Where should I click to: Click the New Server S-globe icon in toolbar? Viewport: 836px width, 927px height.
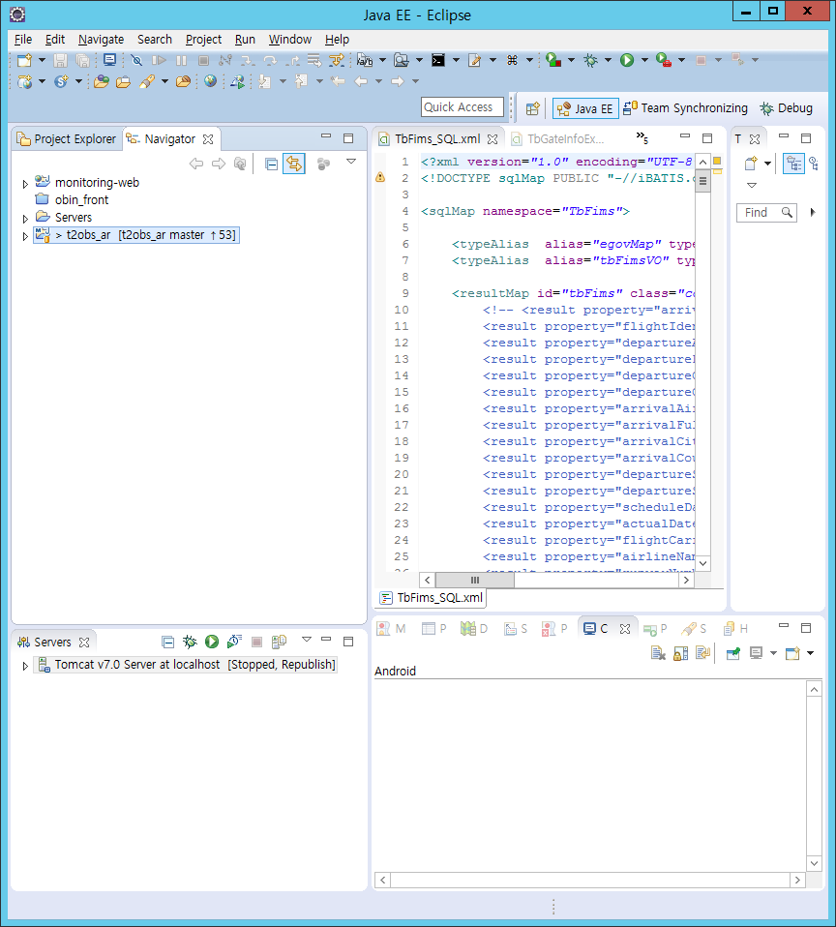(x=61, y=81)
